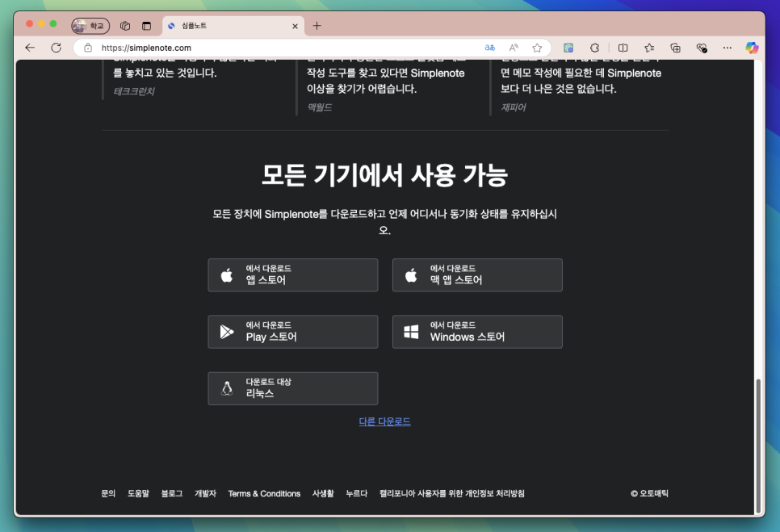Viewport: 780px width, 532px height.
Task: Open the Terms & Conditions footer link
Action: tap(264, 493)
